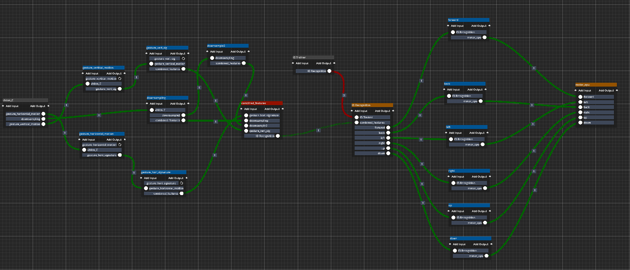This screenshot has width=630, height=270.
Task: Click the forward output port on ID Recognition
Action: click(x=388, y=127)
